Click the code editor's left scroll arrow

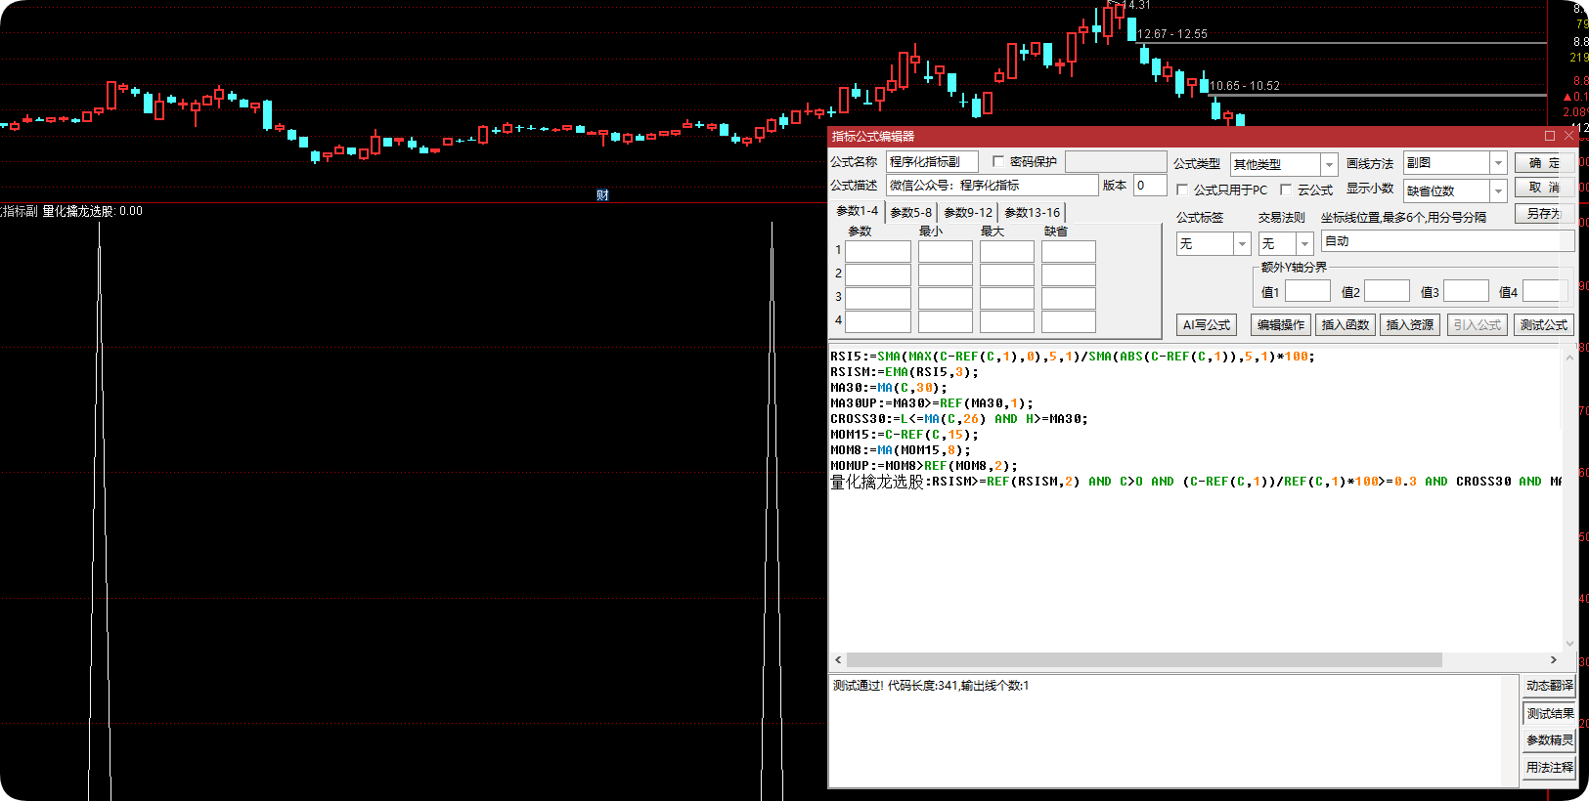tap(838, 660)
